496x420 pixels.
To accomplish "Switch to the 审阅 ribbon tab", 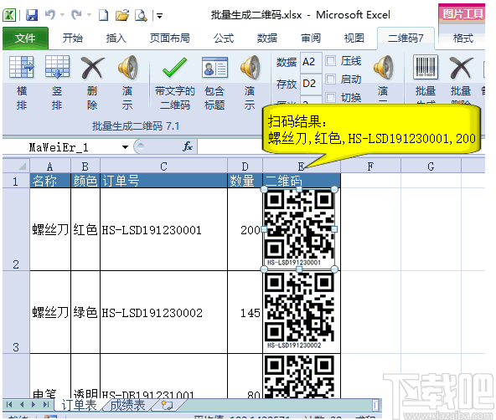I will [x=311, y=38].
